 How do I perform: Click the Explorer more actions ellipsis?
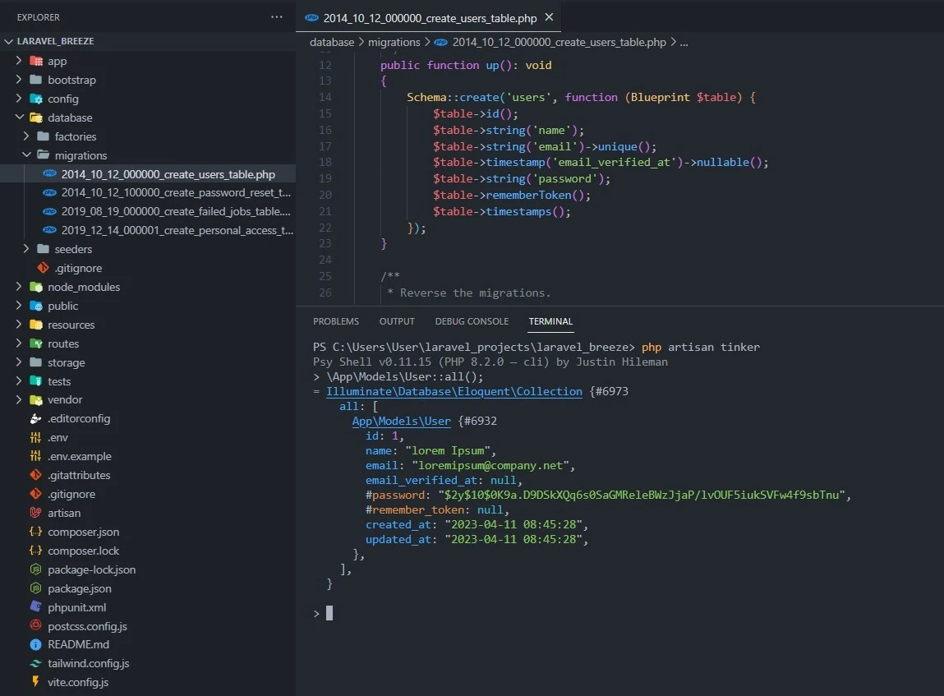pos(277,16)
